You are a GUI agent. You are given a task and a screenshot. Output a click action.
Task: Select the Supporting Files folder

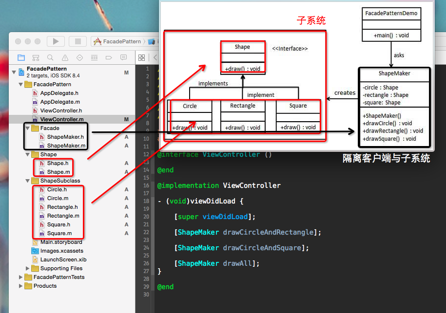[61, 268]
